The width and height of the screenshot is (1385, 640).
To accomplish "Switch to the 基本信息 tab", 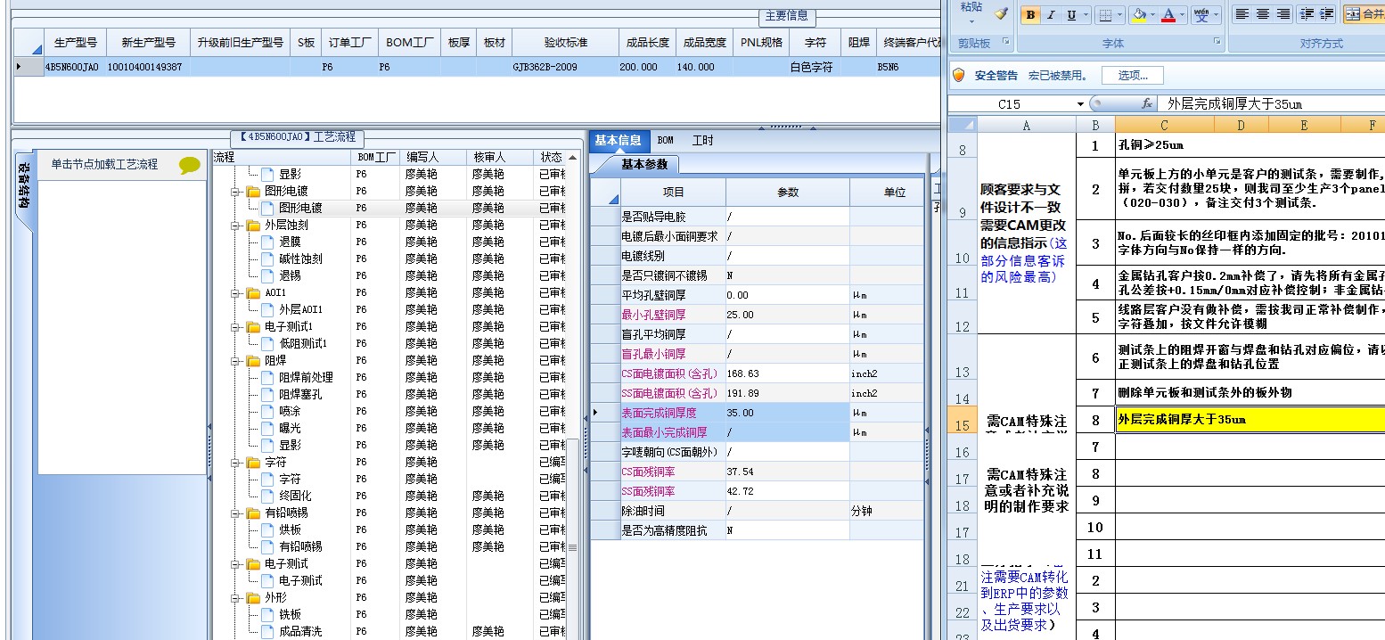I will click(618, 140).
